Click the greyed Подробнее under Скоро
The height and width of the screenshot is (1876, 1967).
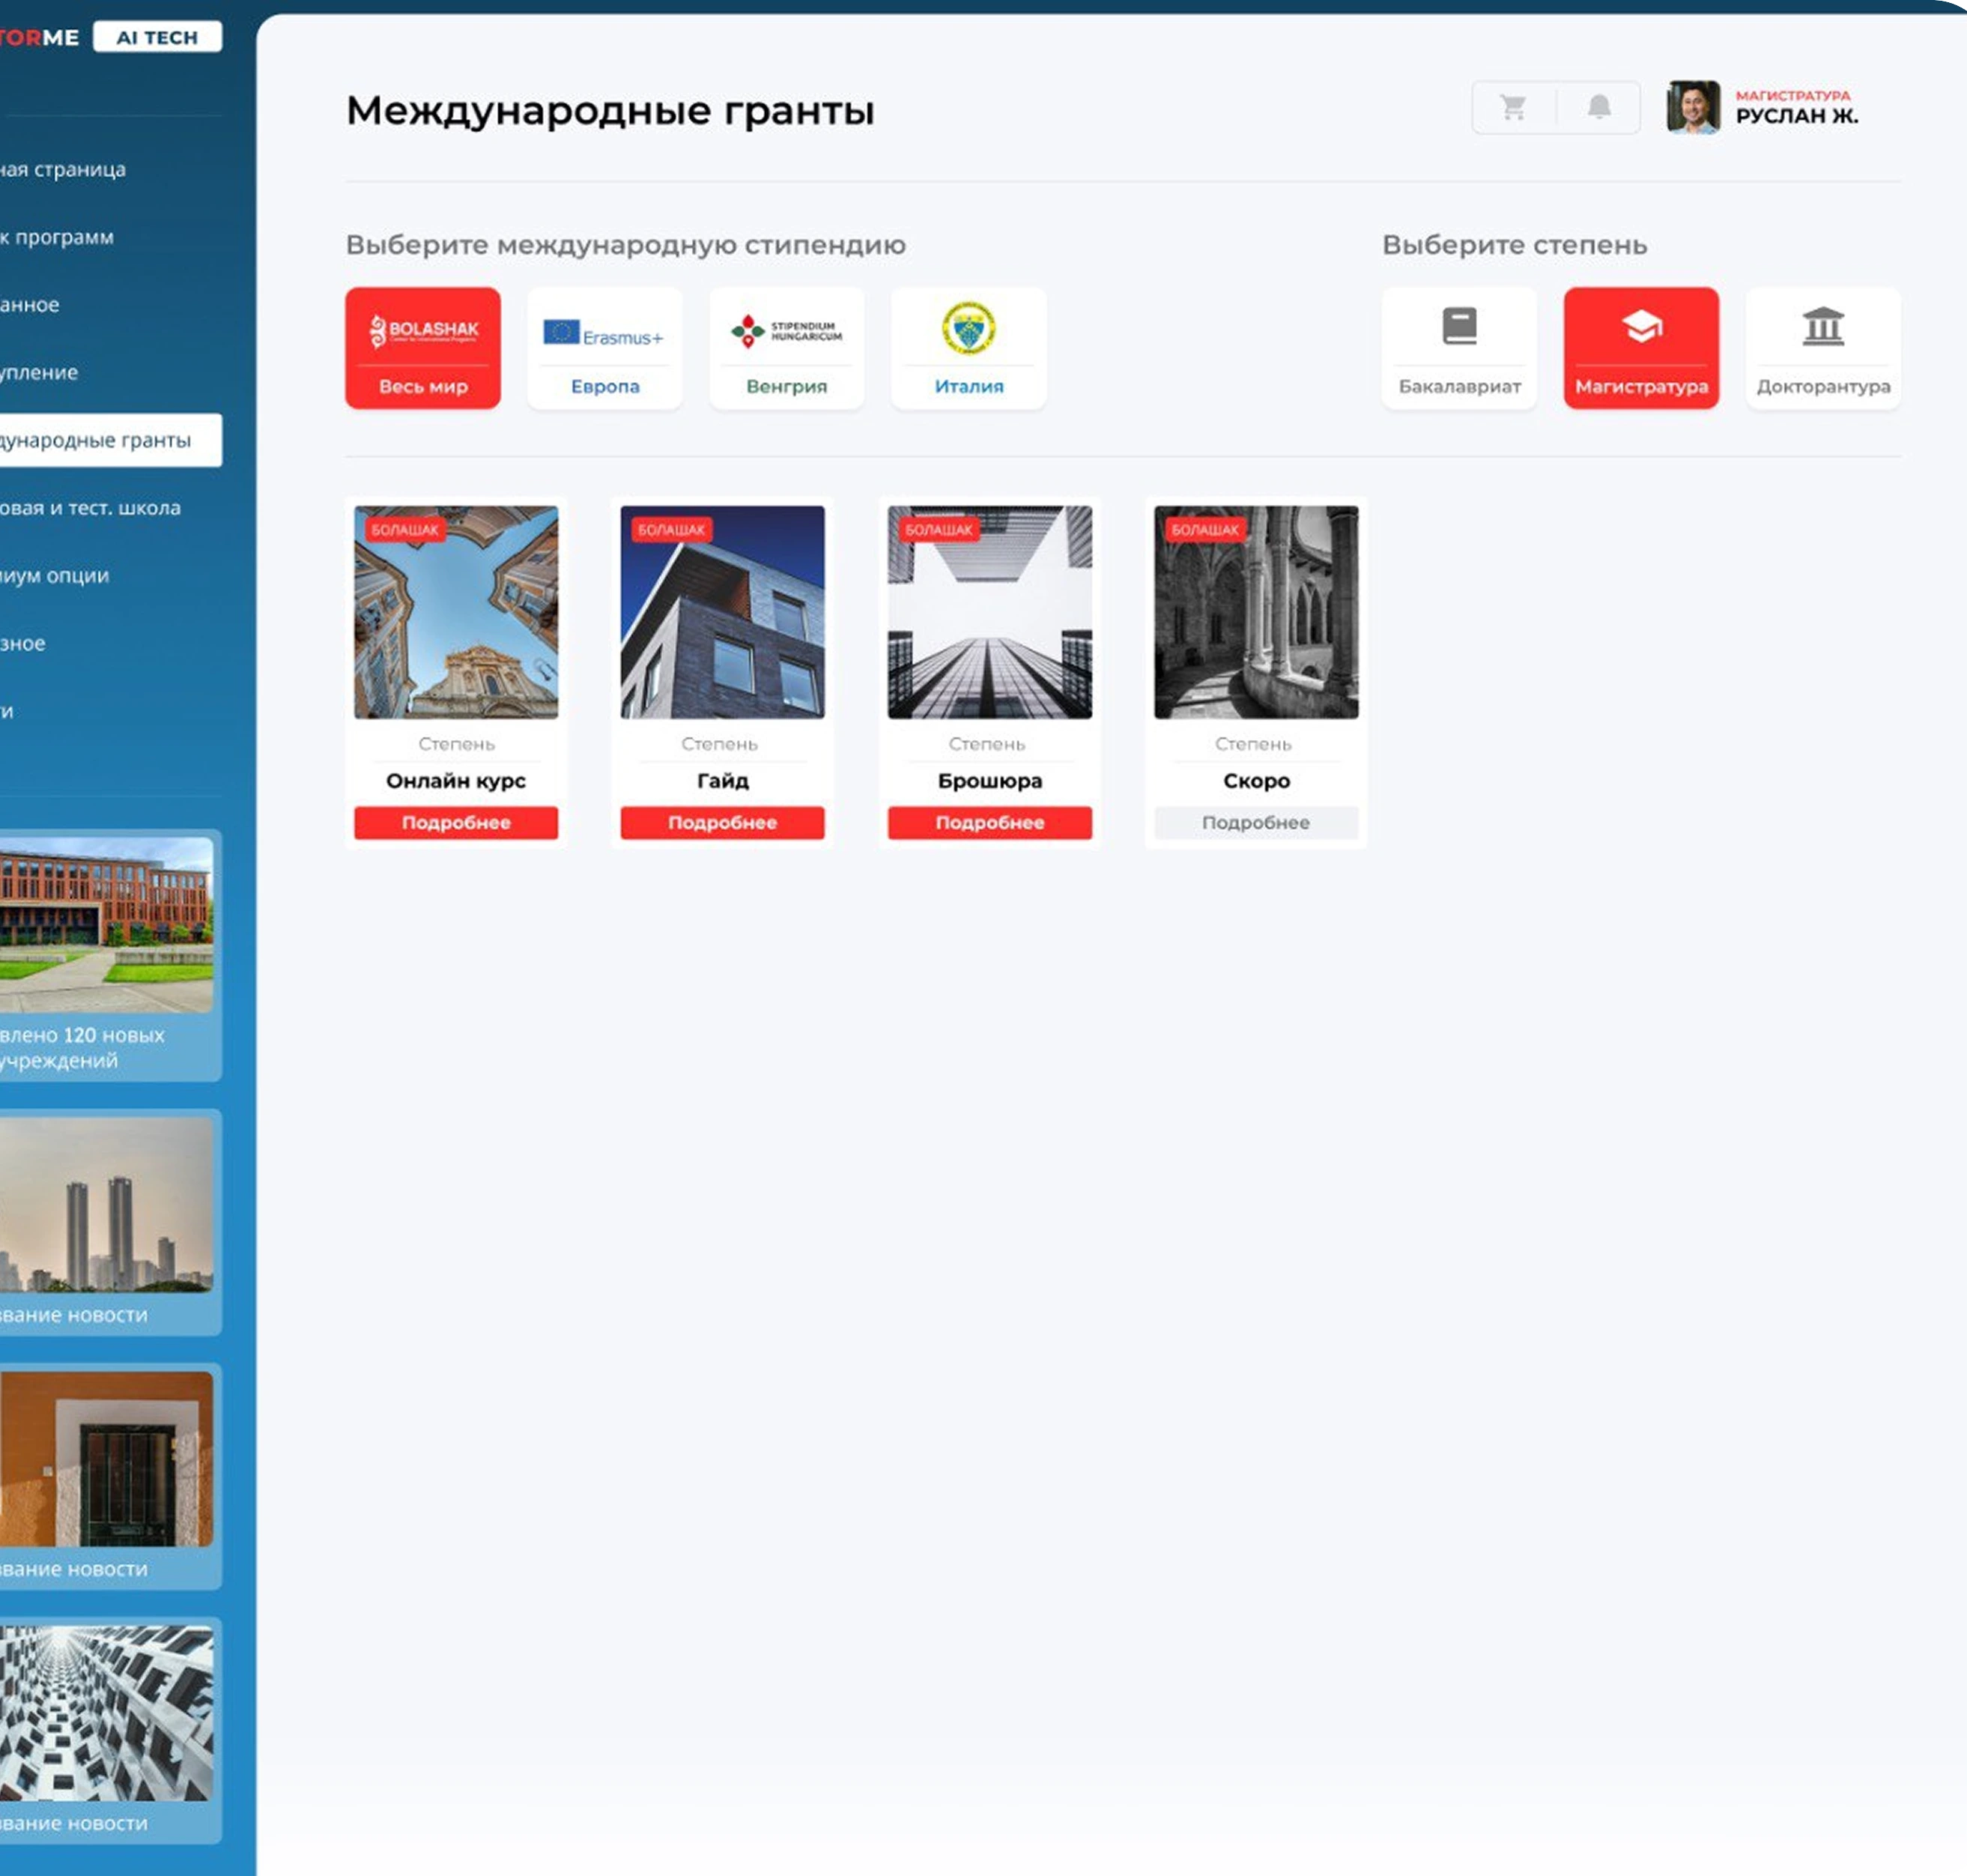point(1255,822)
